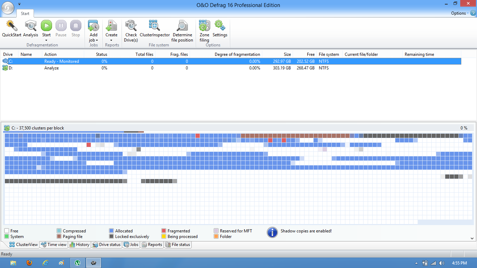
Task: Open Internet Explorer from the taskbar
Action: 45,263
